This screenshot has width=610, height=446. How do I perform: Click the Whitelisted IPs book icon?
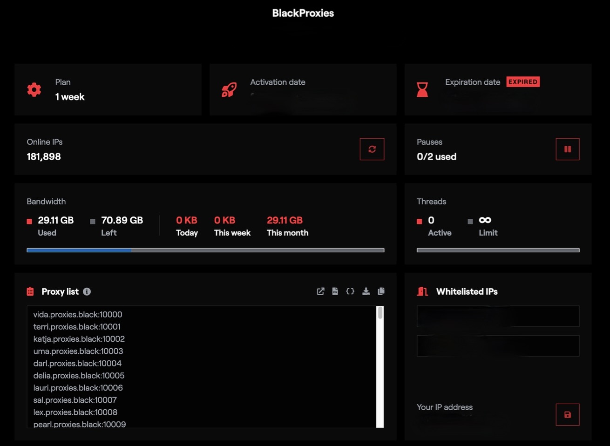(422, 291)
